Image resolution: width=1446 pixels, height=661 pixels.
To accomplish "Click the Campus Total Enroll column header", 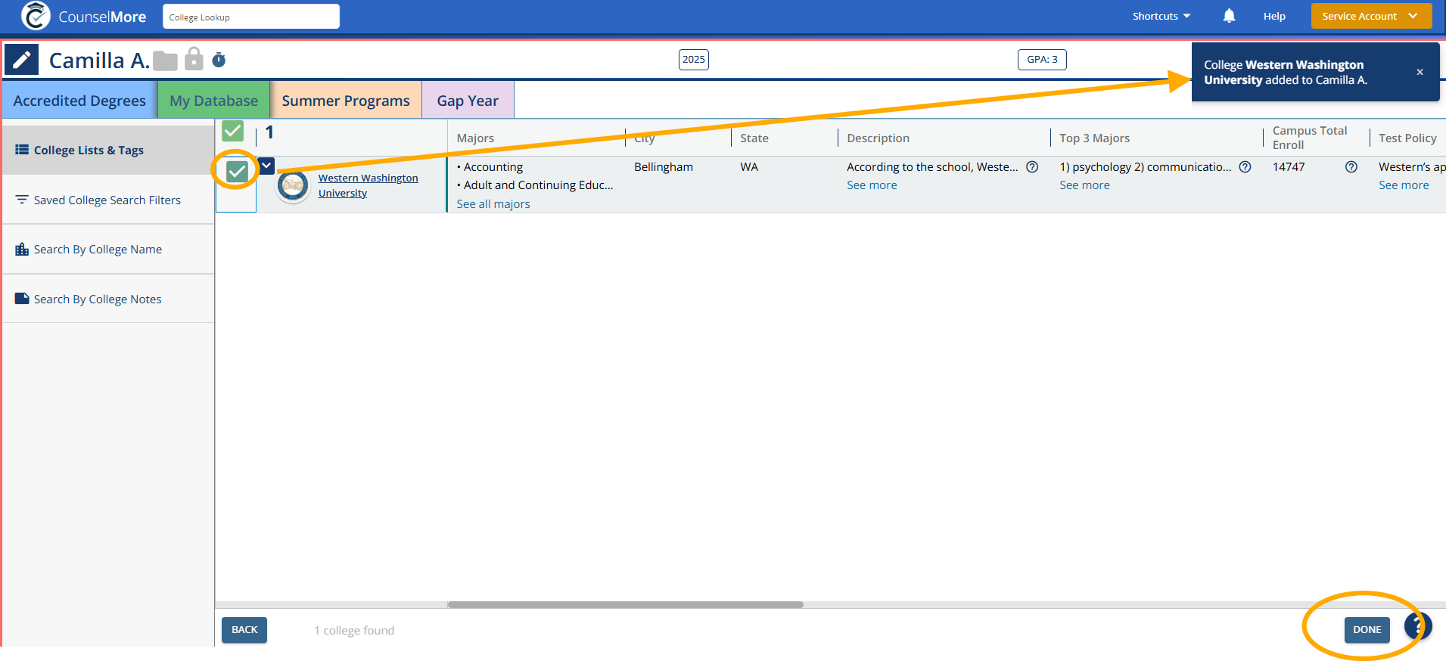I will [1310, 138].
